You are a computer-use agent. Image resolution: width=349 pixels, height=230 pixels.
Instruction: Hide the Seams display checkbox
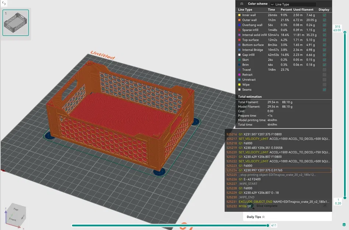[324, 89]
